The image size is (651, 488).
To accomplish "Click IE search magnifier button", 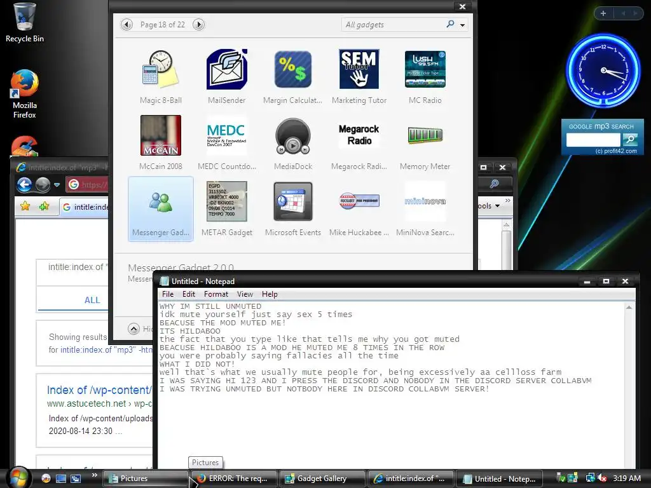I will tap(494, 184).
